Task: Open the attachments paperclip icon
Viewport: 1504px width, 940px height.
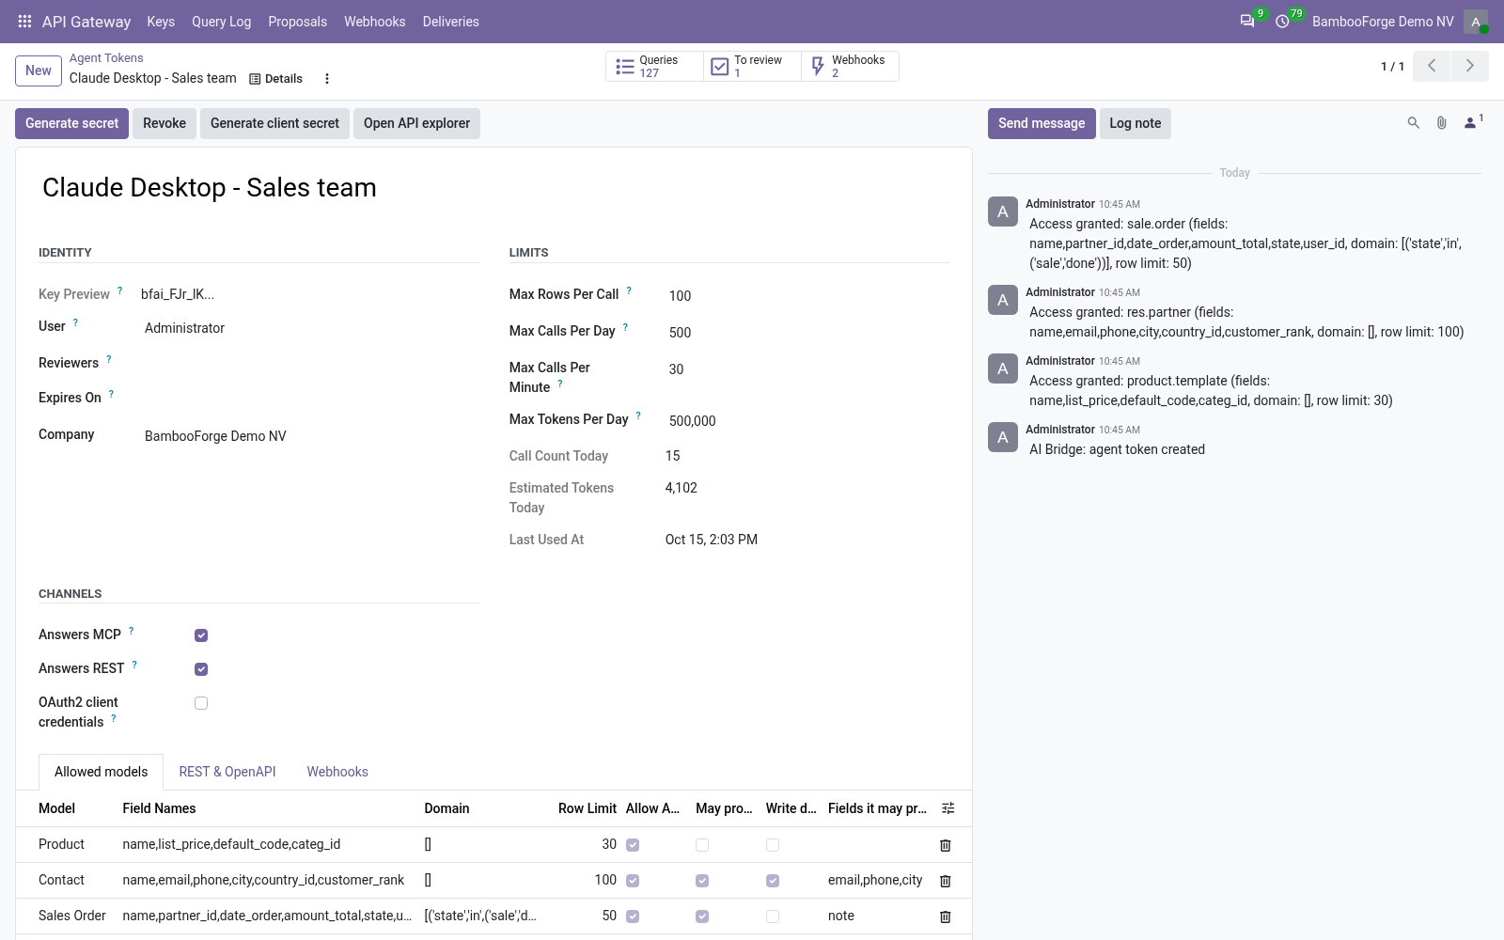Action: pos(1441,123)
